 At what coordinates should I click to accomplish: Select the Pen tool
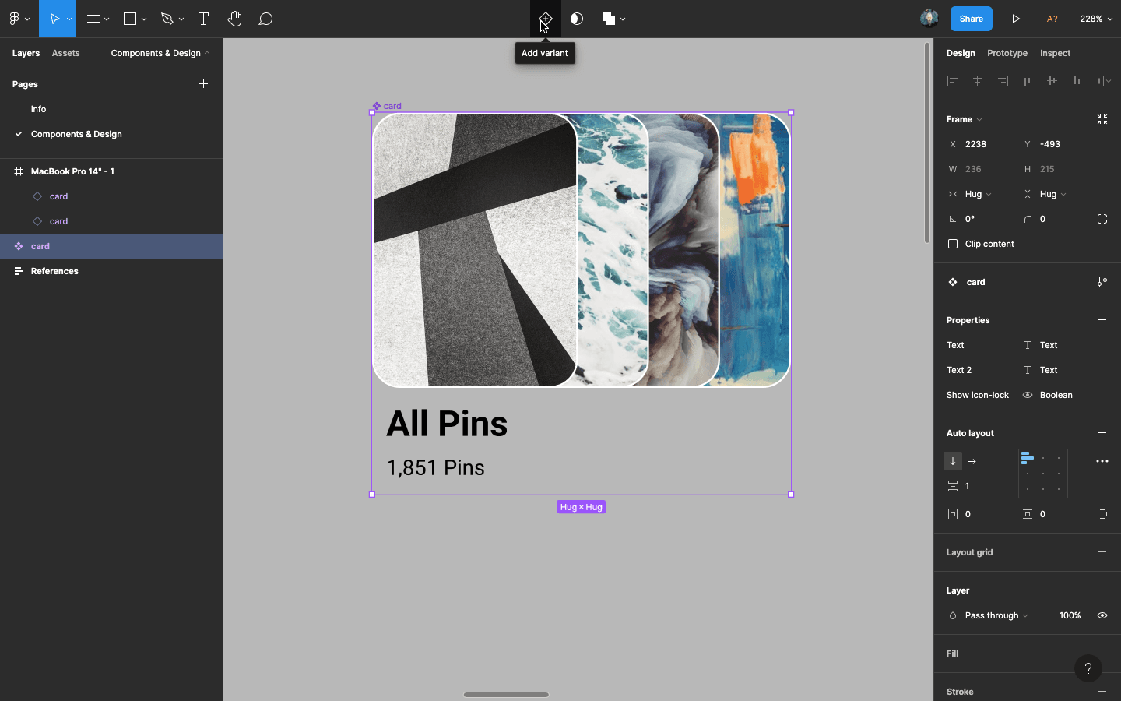167,19
